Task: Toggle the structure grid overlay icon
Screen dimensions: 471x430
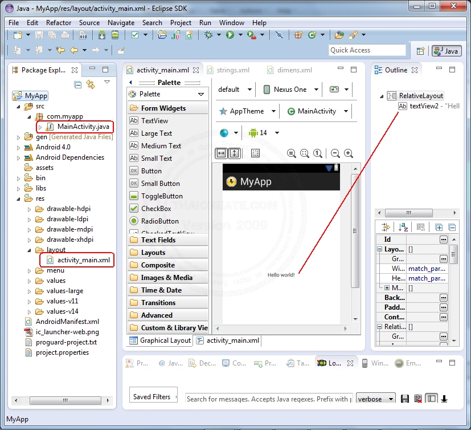Action: click(256, 153)
